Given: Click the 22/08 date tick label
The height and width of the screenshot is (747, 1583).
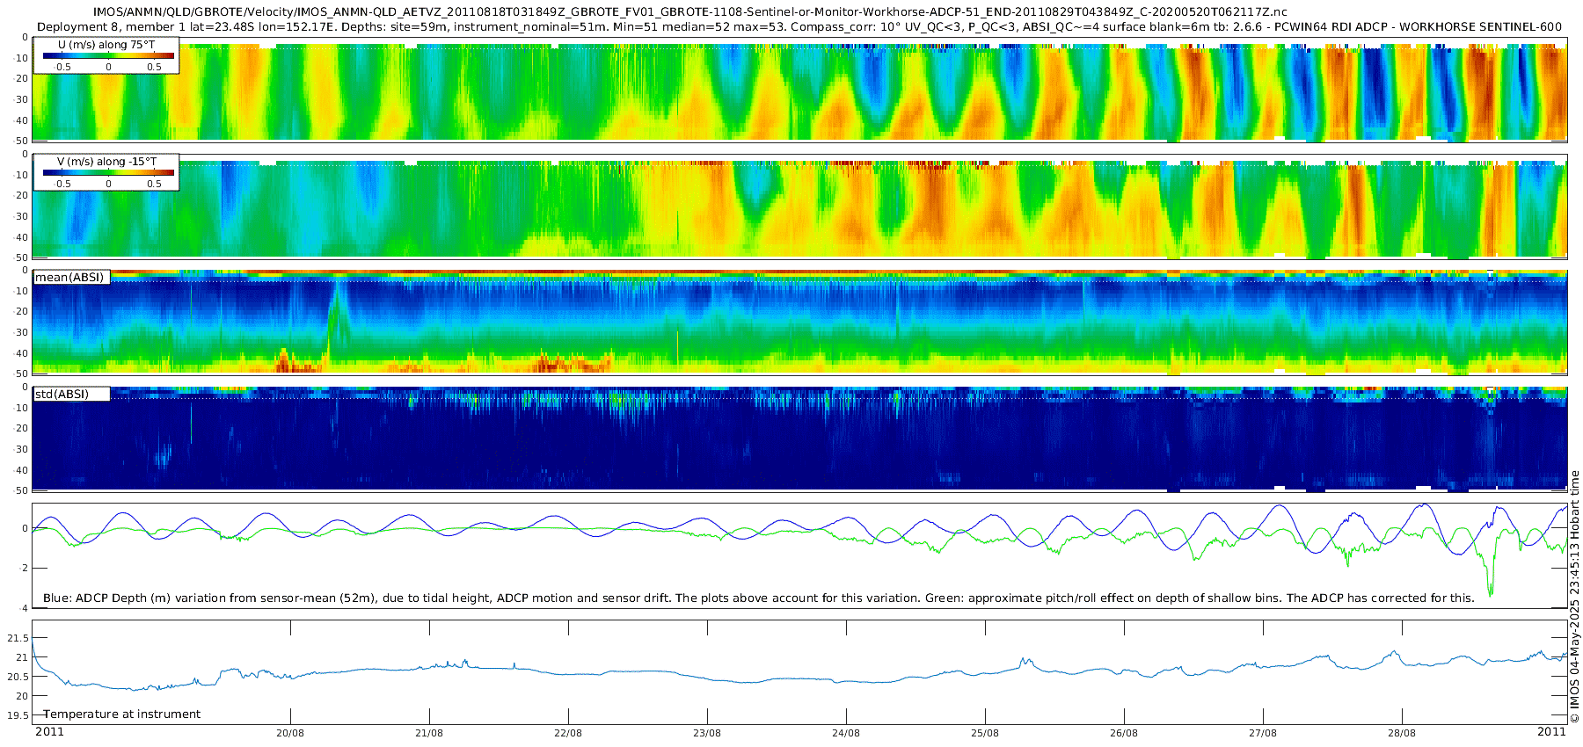Looking at the screenshot, I should [x=568, y=733].
